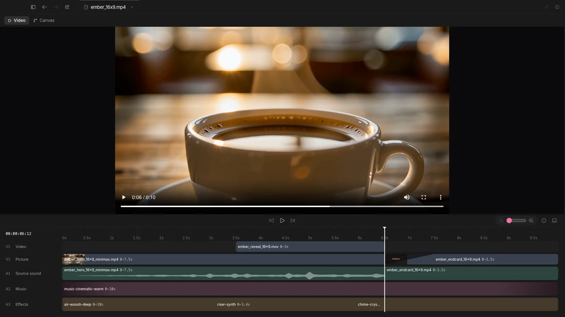Select the chime-crys... effects clip

pyautogui.click(x=370, y=304)
